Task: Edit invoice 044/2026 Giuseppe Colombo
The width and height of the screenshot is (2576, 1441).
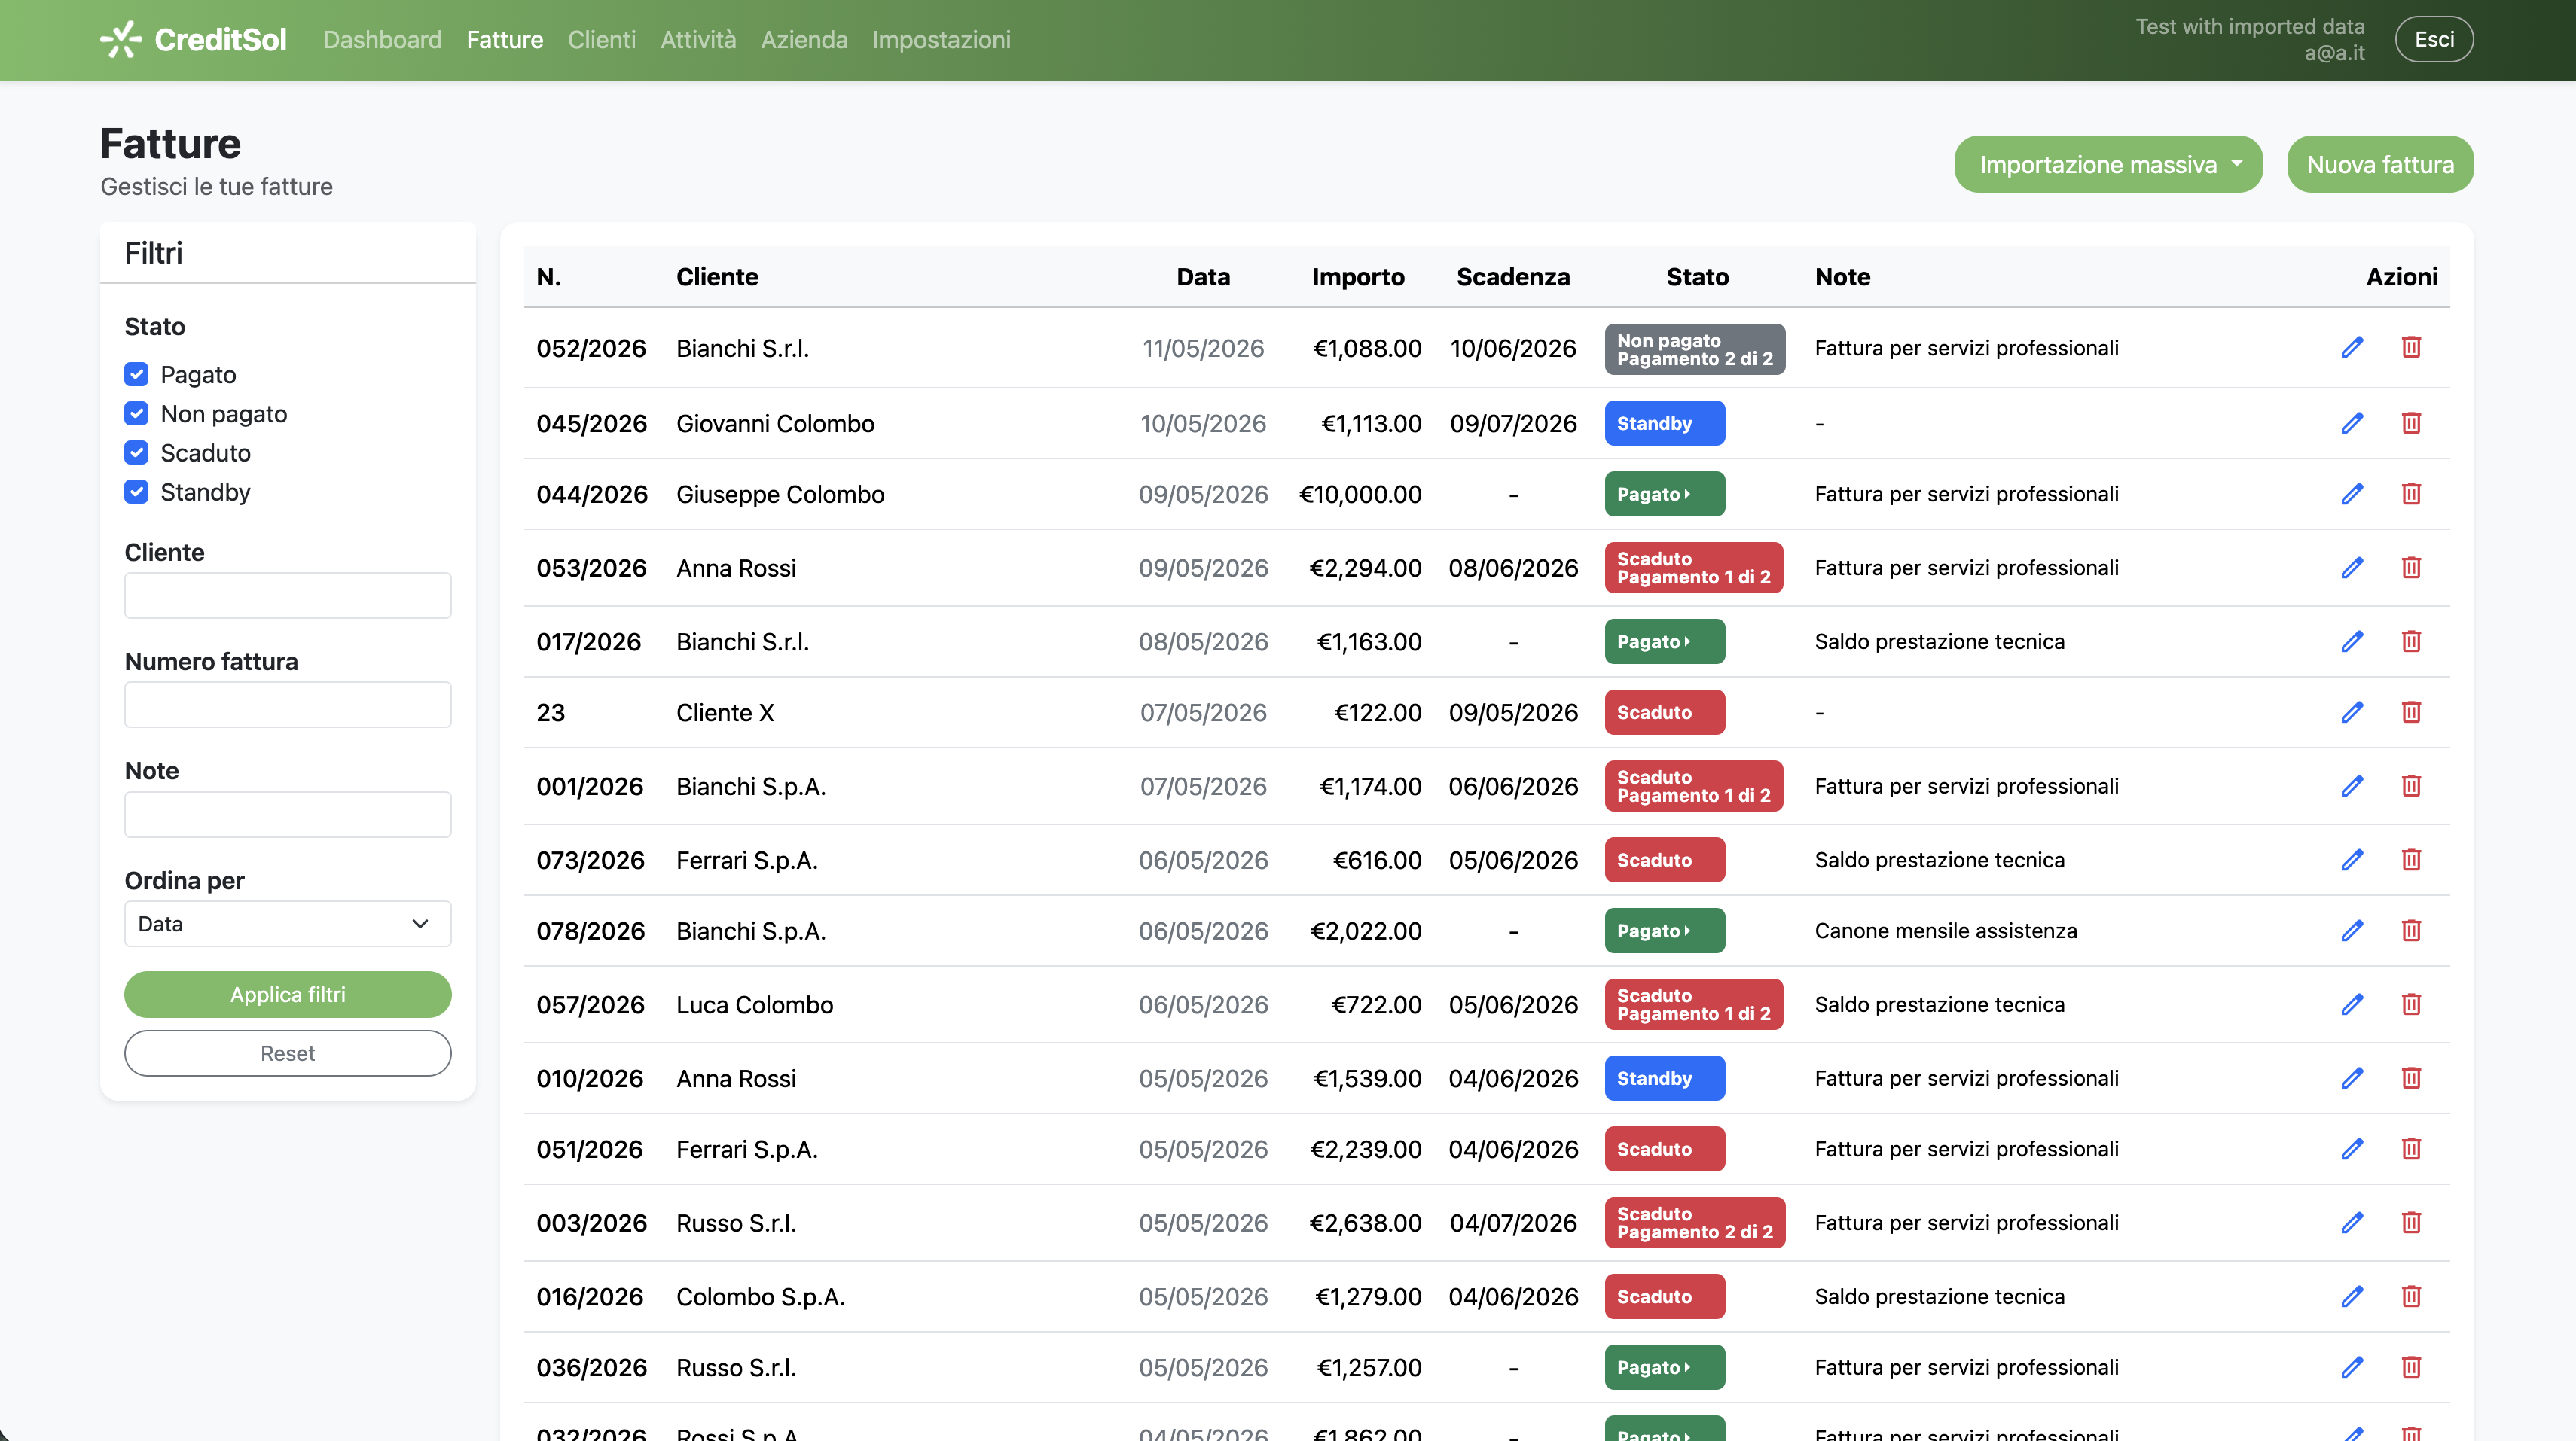Action: pyautogui.click(x=2352, y=494)
